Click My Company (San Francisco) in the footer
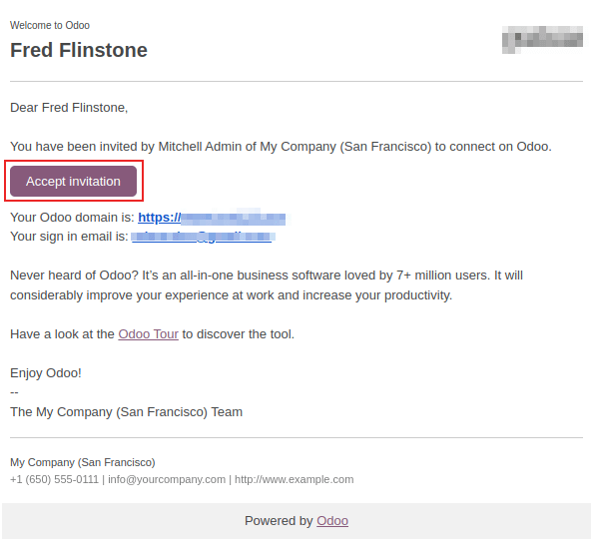The height and width of the screenshot is (556, 602). (83, 463)
